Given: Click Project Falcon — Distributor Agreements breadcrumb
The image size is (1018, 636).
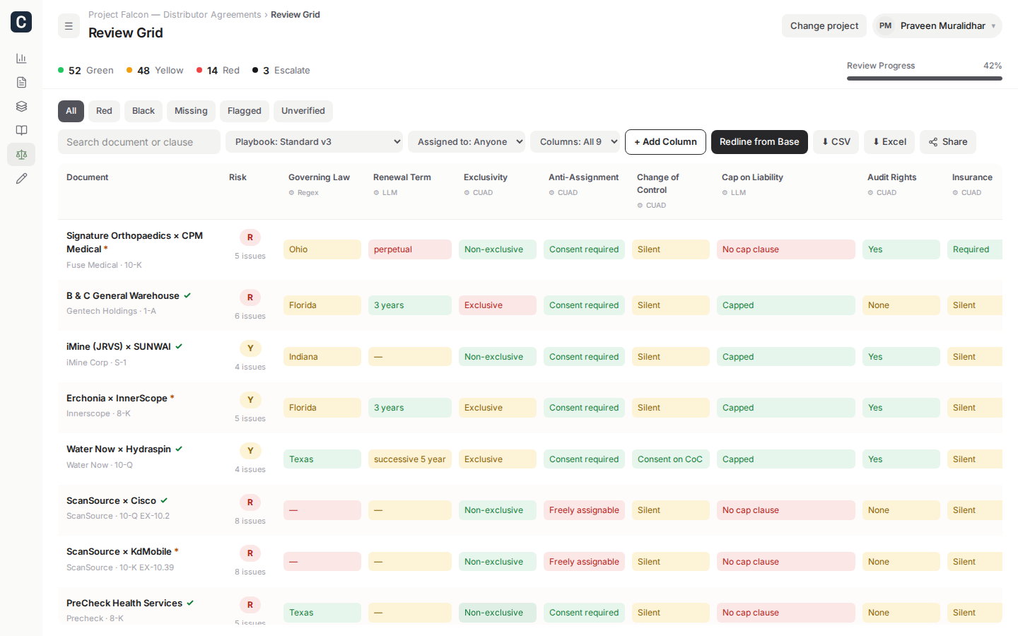Looking at the screenshot, I should (x=175, y=15).
